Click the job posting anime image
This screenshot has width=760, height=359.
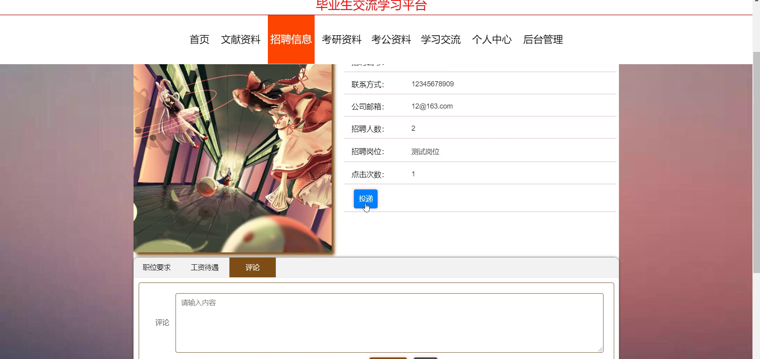[x=233, y=158]
